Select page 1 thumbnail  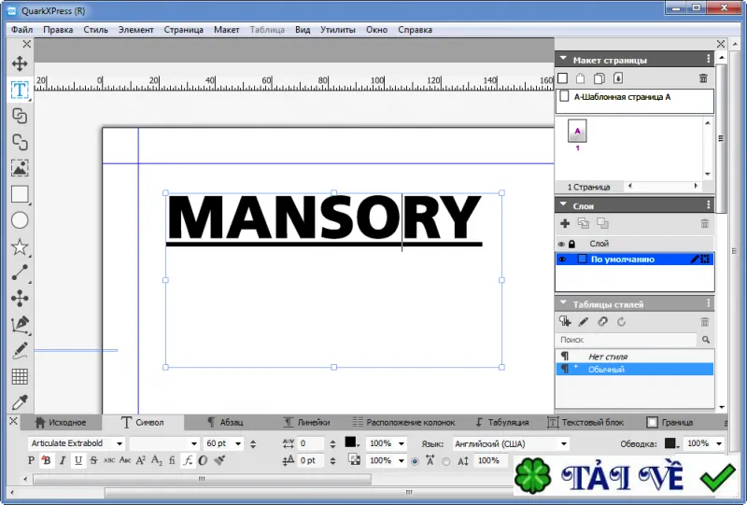(x=577, y=131)
